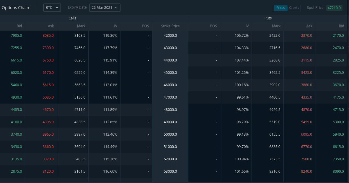Select put bid 3225.0
Screen dimensions: 349x183
pos(338,73)
